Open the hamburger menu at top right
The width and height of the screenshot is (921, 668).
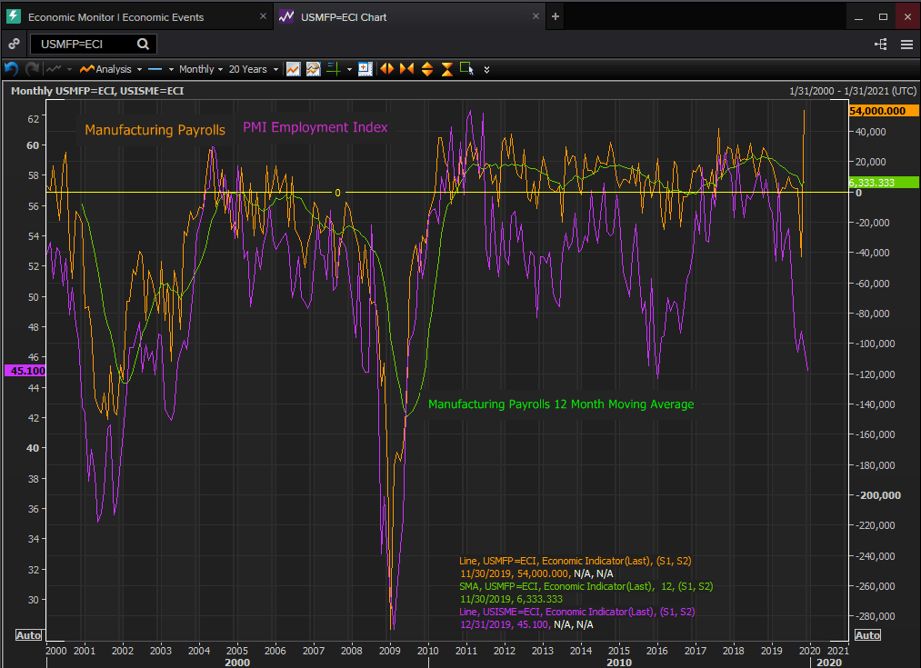(x=906, y=44)
